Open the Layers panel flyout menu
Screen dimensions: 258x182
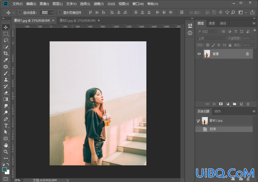tap(254, 23)
